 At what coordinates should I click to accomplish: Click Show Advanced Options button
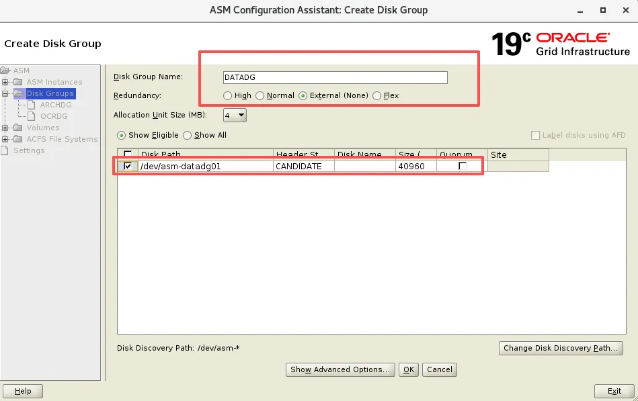coord(340,369)
